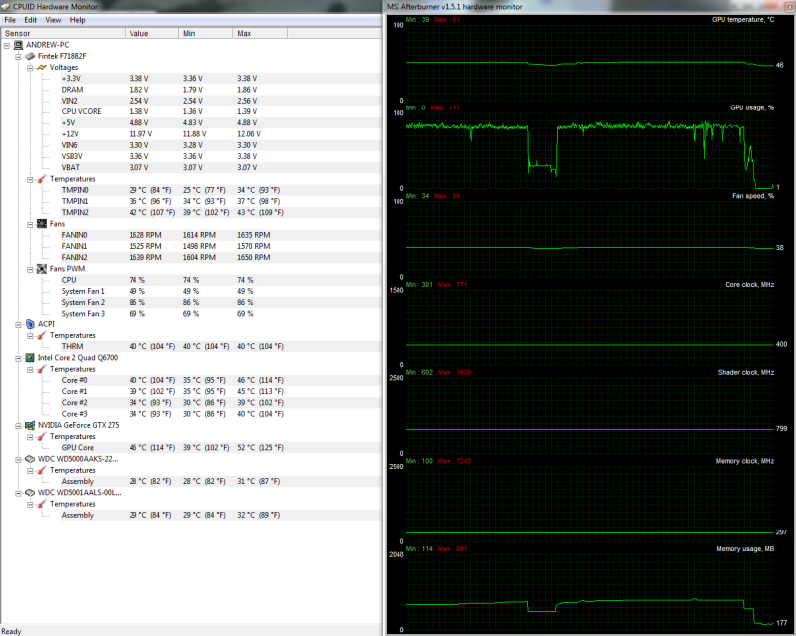796x636 pixels.
Task: Collapse the Intel Core 2 Quad Q6700 node
Action: click(18, 358)
